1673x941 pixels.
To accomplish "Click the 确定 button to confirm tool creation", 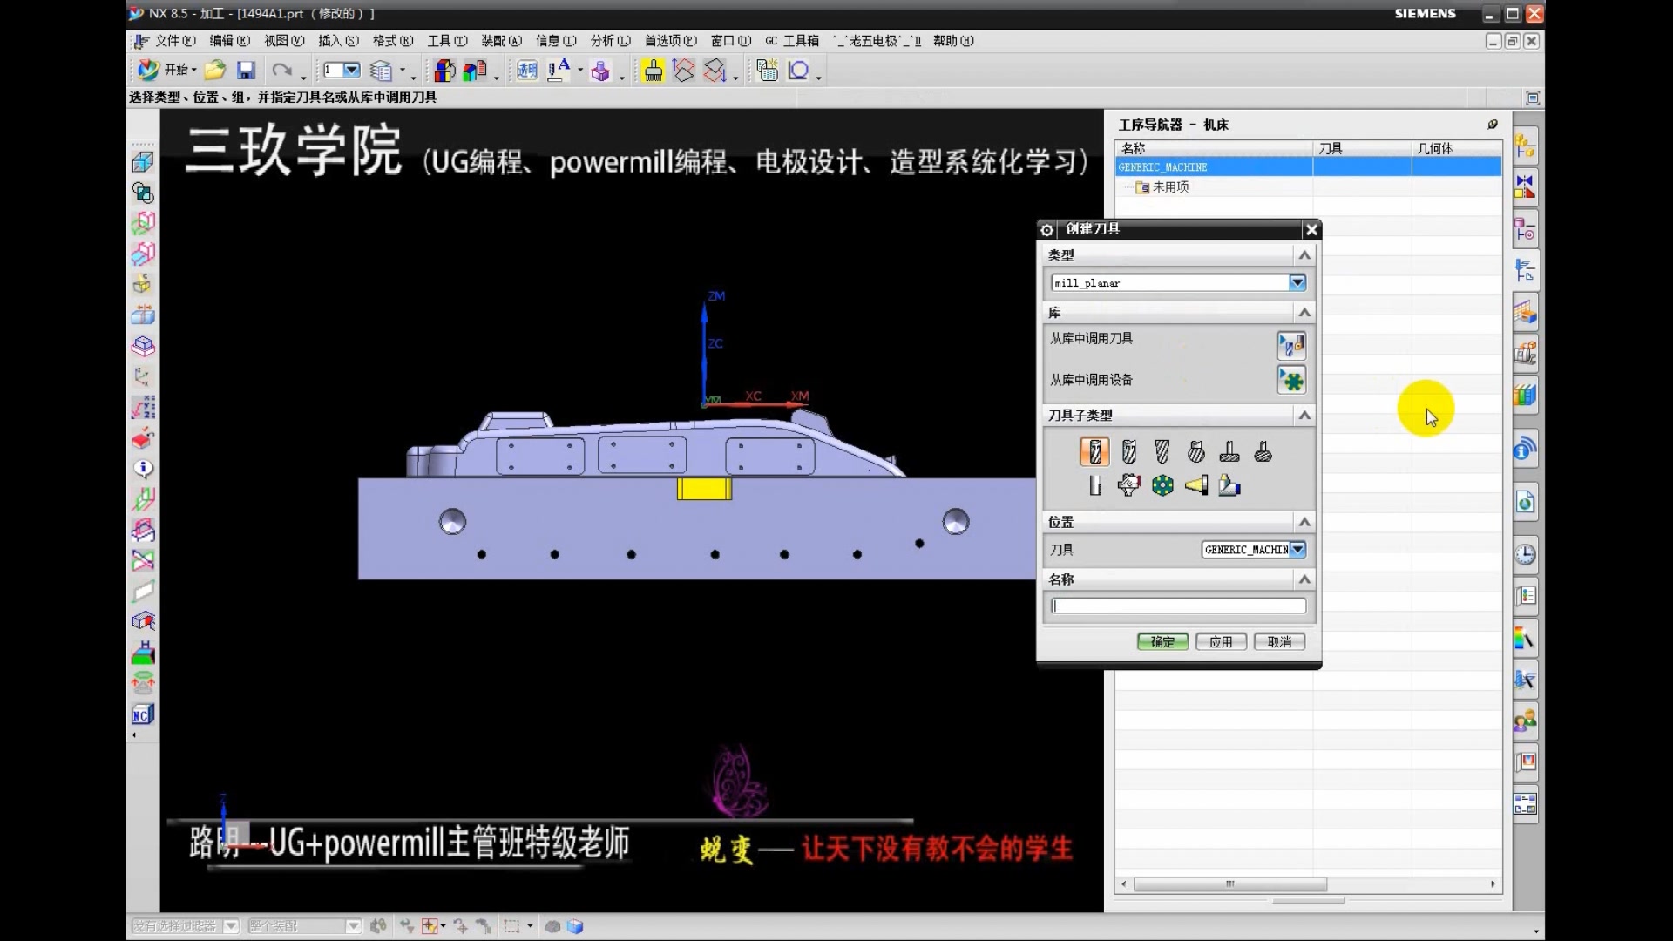I will pyautogui.click(x=1162, y=642).
